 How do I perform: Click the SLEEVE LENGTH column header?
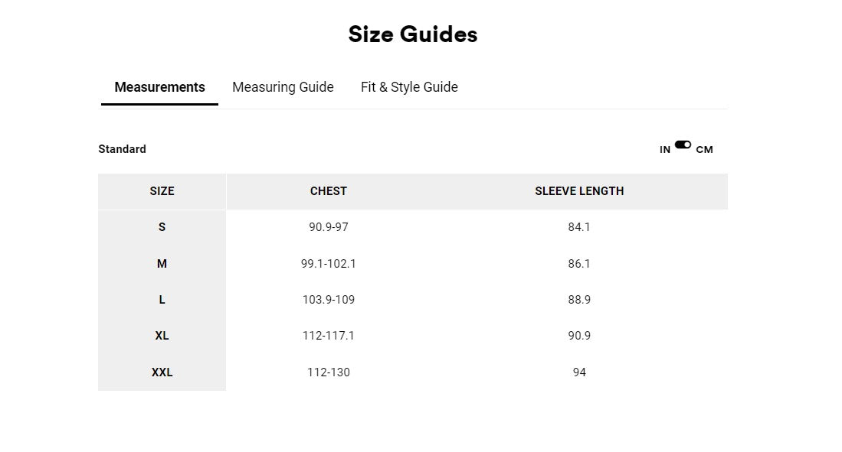tap(579, 191)
